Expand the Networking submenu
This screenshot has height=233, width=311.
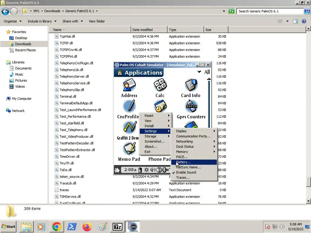pos(194,141)
